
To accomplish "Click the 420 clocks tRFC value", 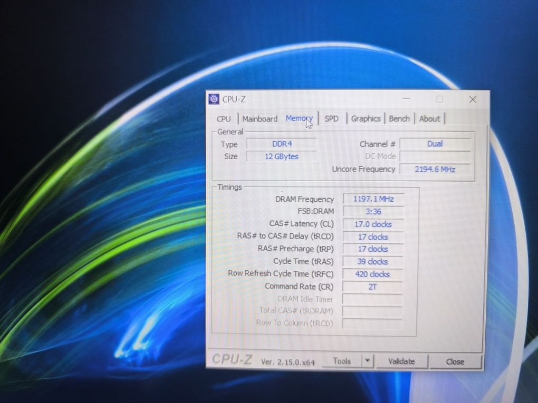I will point(372,274).
